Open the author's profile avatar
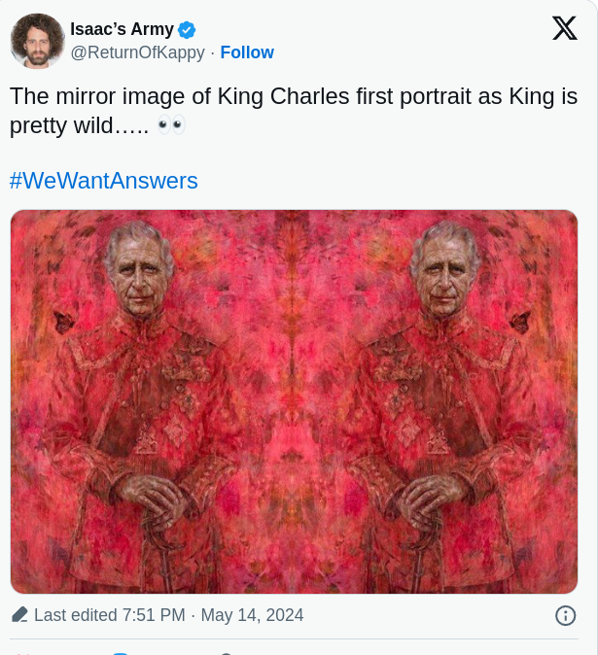Viewport: 598px width, 655px height. coord(37,41)
